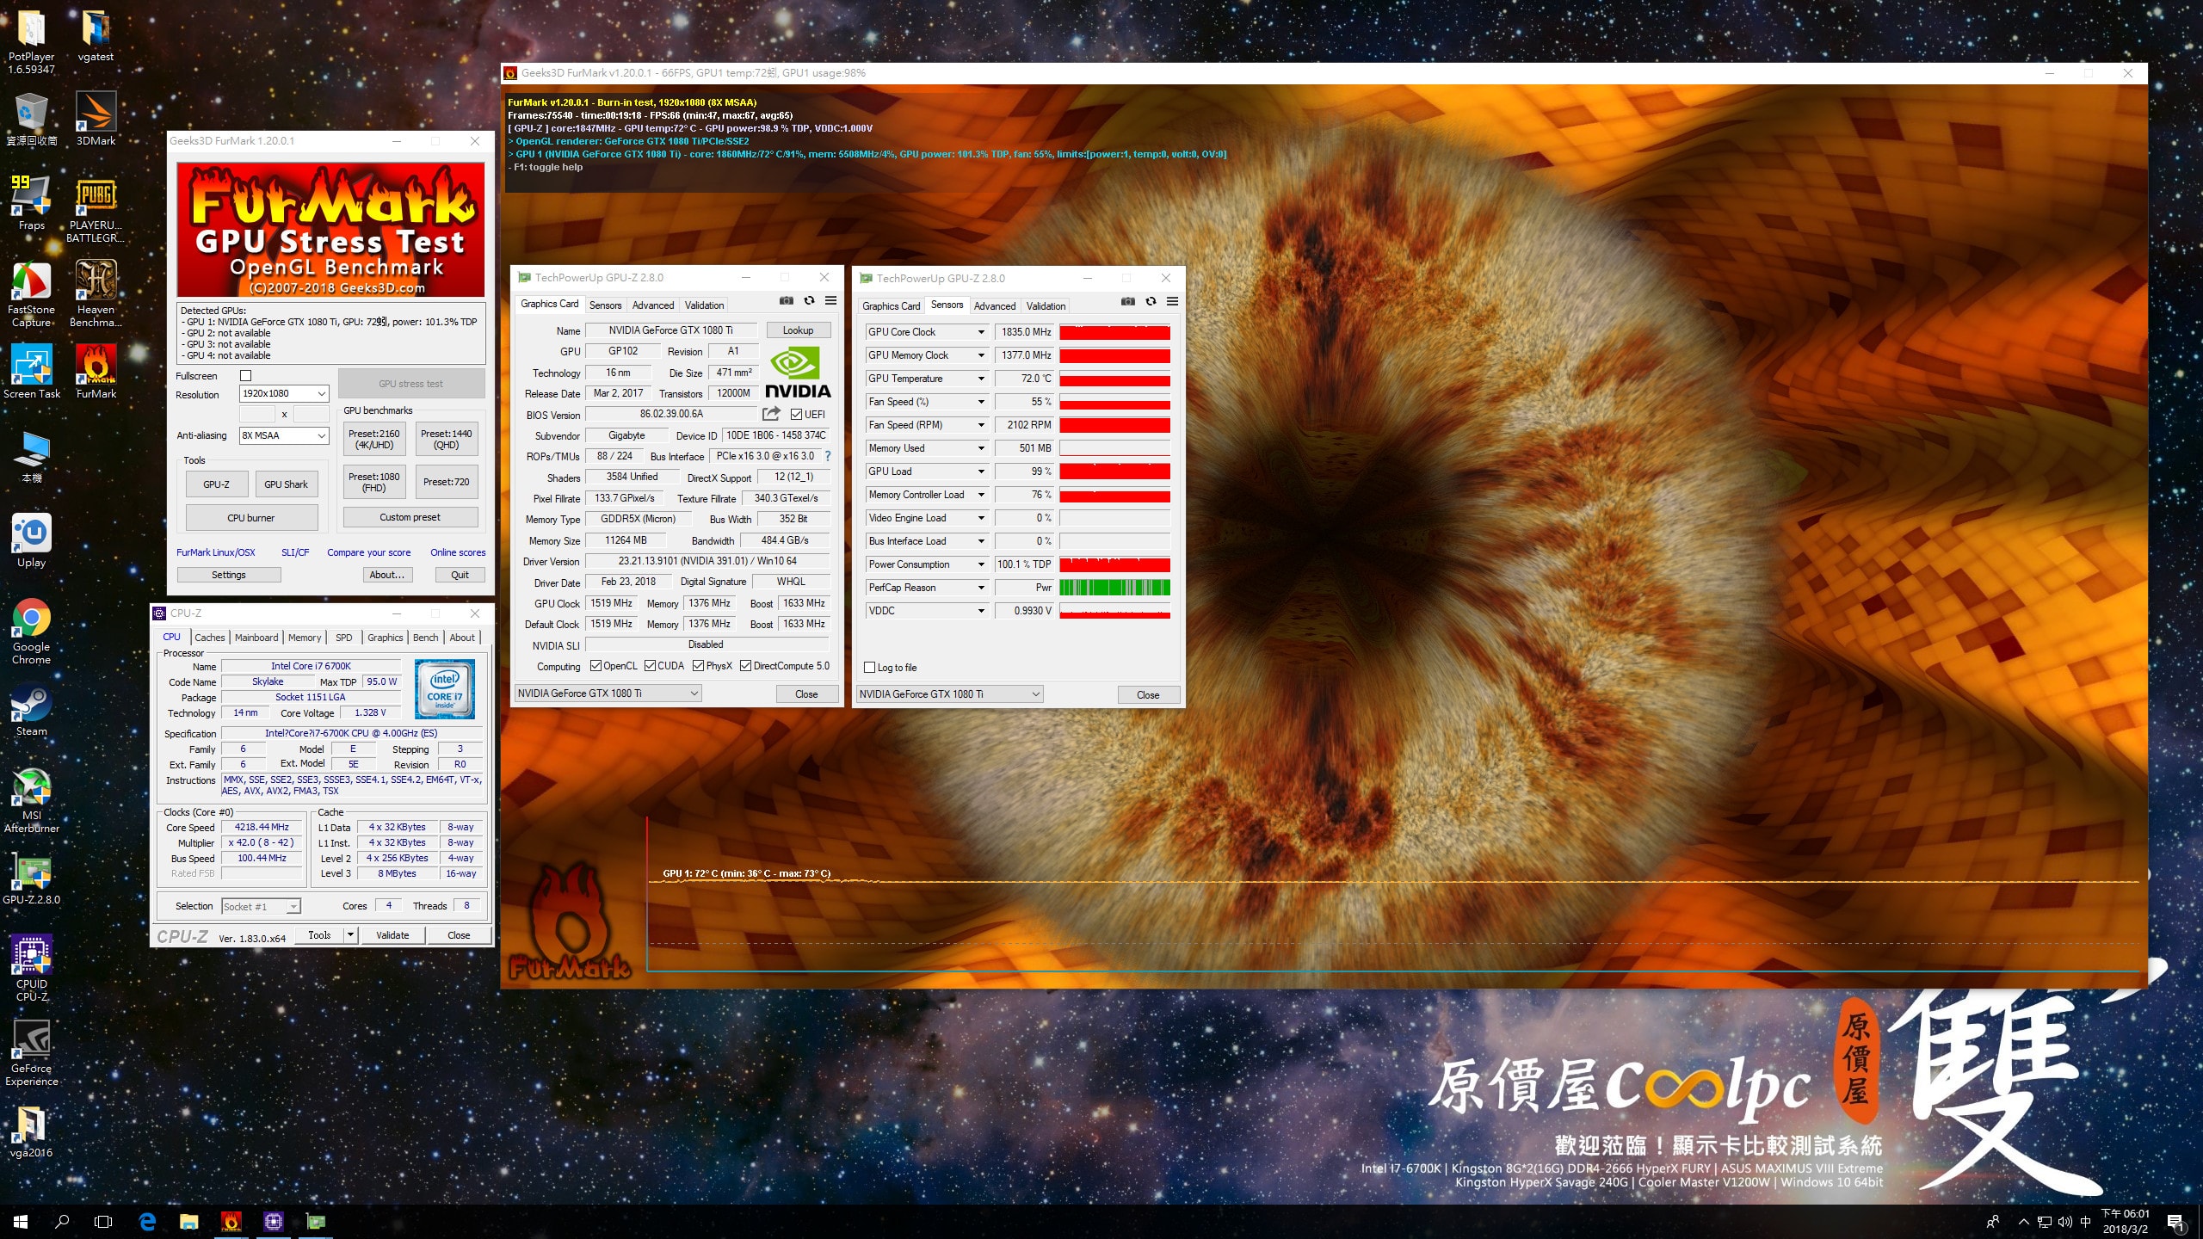Open the Compare your score link
This screenshot has height=1239, width=2203.
(x=368, y=553)
